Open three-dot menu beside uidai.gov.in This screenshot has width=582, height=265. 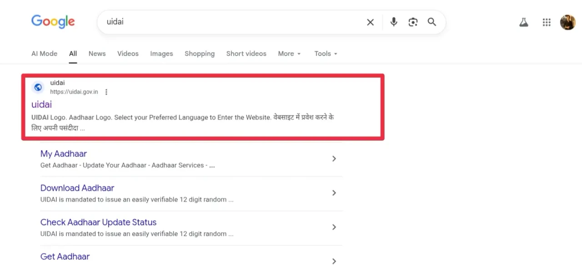point(106,92)
